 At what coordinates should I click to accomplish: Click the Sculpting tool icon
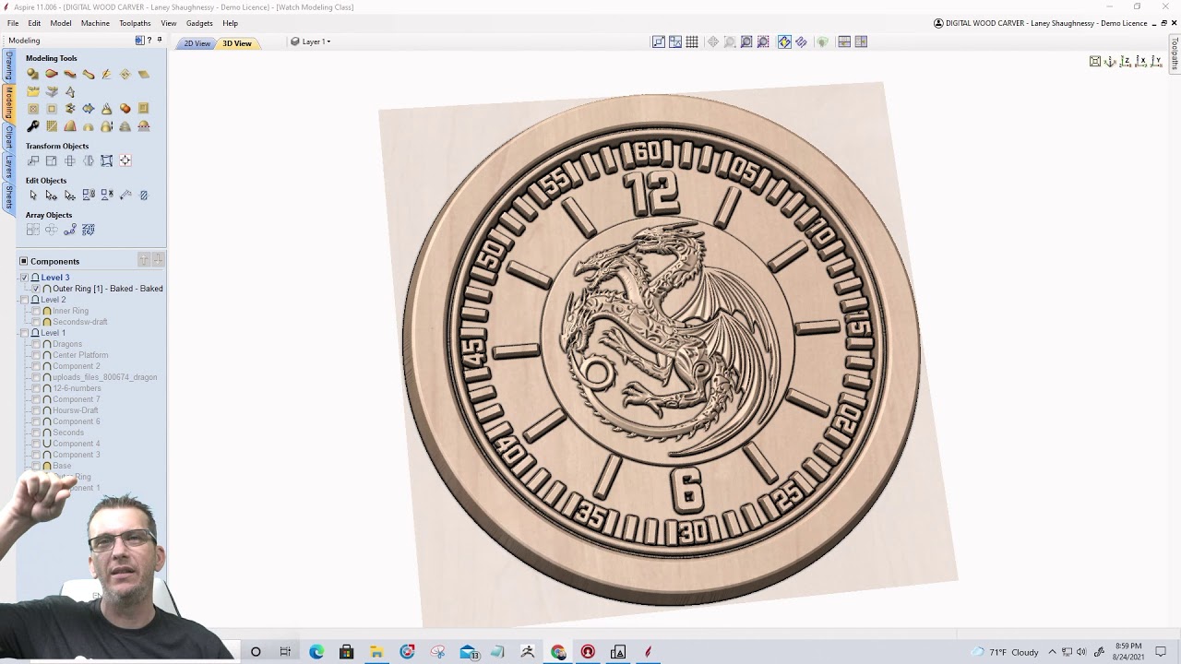point(107,74)
